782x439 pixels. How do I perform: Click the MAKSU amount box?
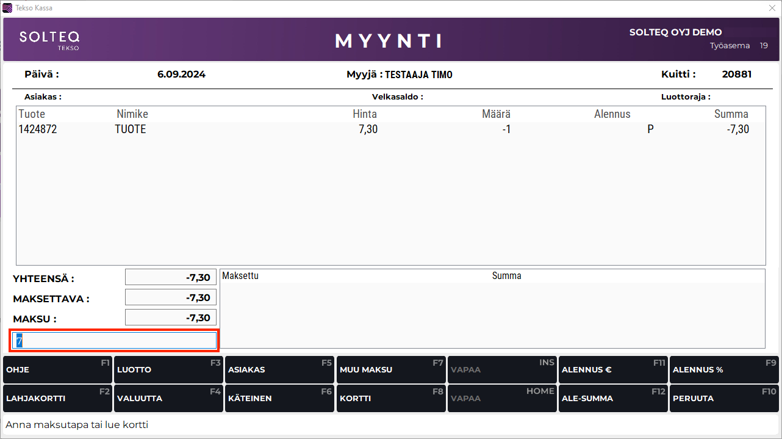click(171, 317)
